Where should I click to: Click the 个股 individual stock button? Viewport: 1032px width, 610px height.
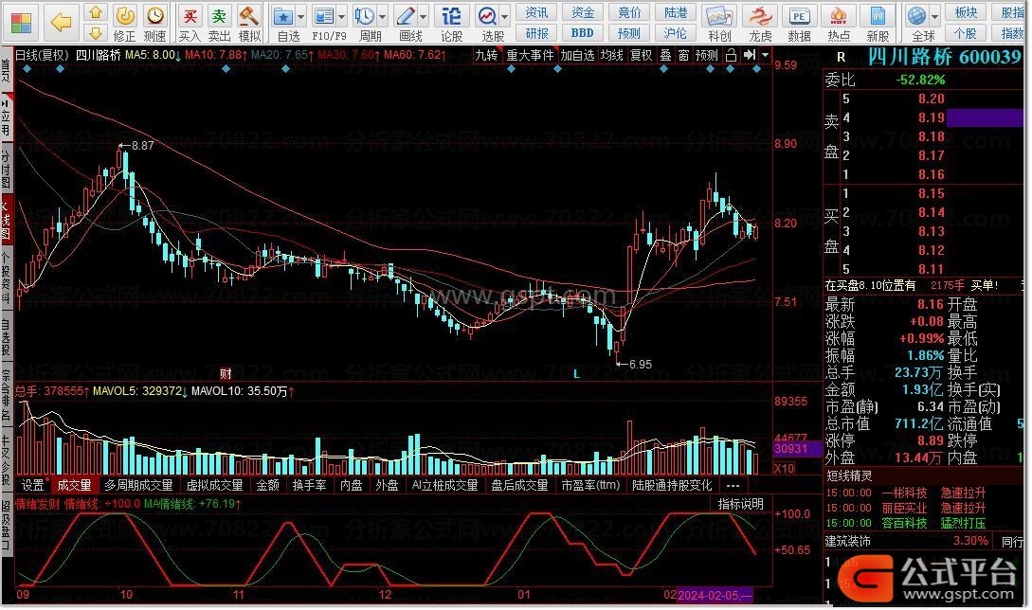(x=966, y=33)
